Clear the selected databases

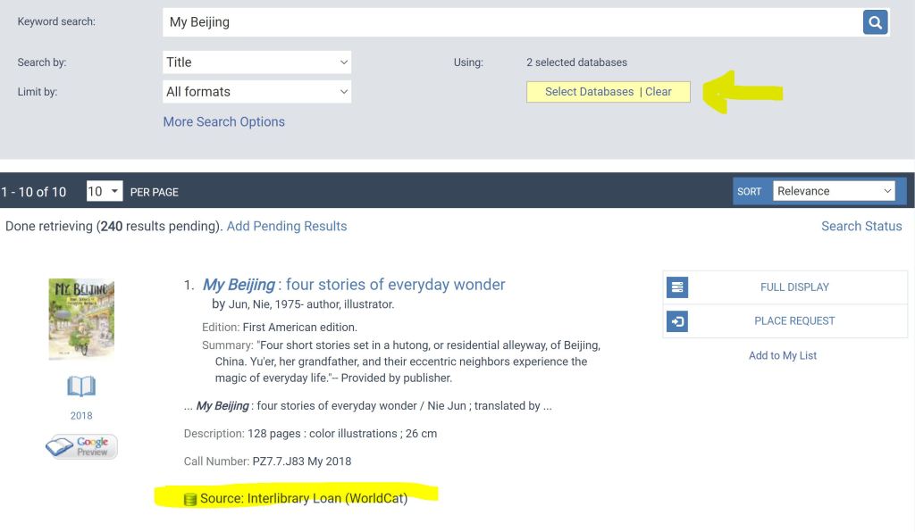pyautogui.click(x=659, y=92)
